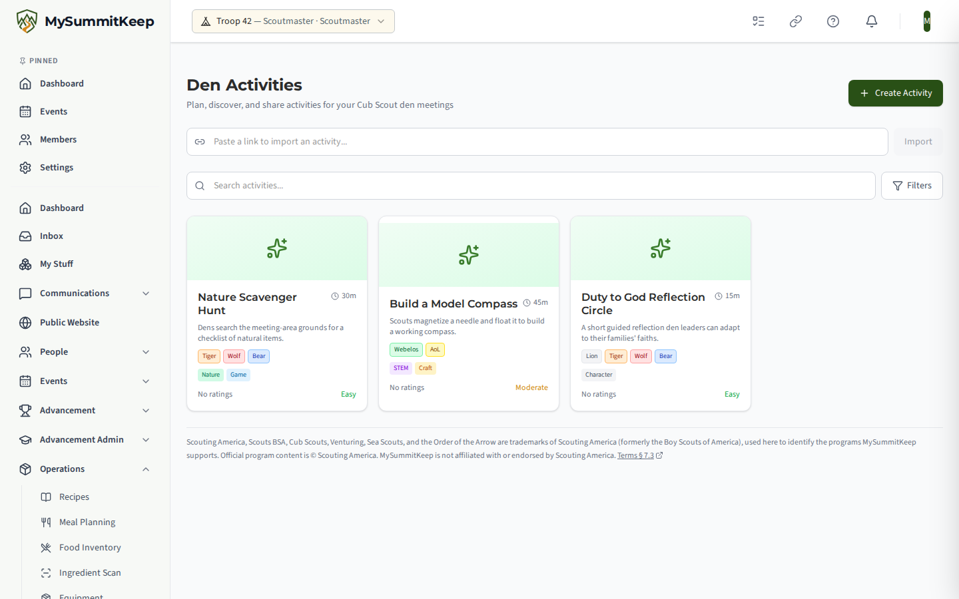Go to Food Inventory page

tap(95, 548)
